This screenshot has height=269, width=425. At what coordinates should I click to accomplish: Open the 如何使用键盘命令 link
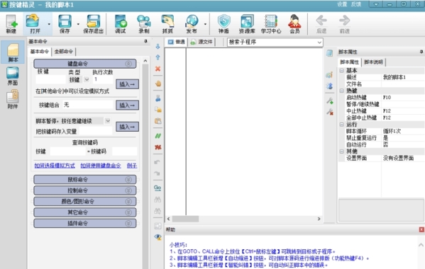tap(101, 166)
